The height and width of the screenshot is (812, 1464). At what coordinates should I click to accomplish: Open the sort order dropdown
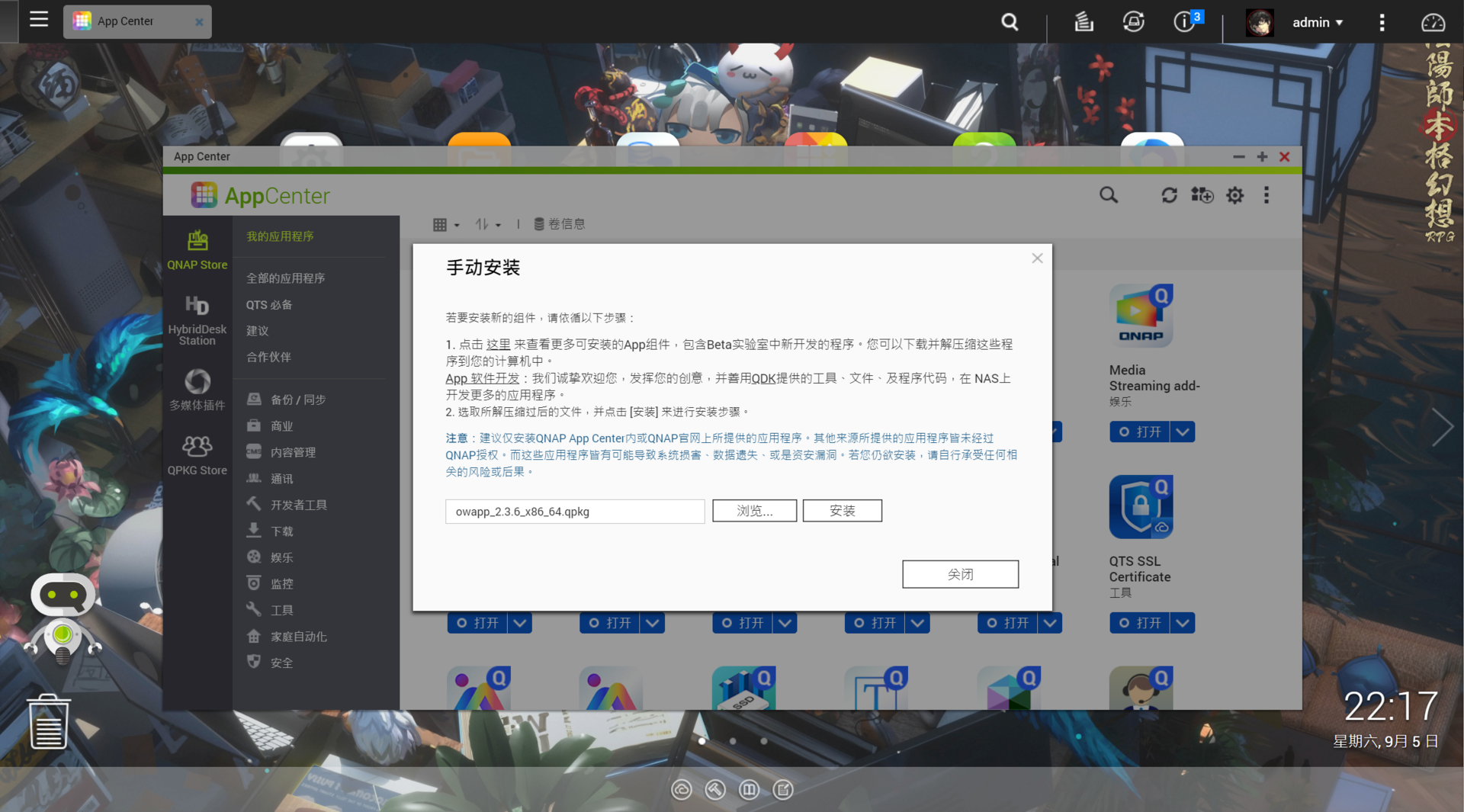coord(488,224)
